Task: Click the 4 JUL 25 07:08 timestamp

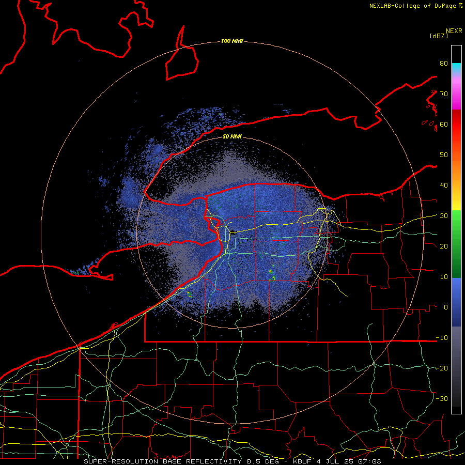Action: coord(349,461)
